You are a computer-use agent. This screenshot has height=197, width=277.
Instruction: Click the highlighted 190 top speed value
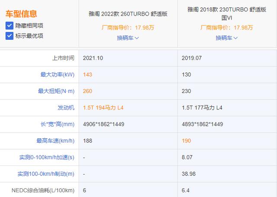pyautogui.click(x=187, y=141)
